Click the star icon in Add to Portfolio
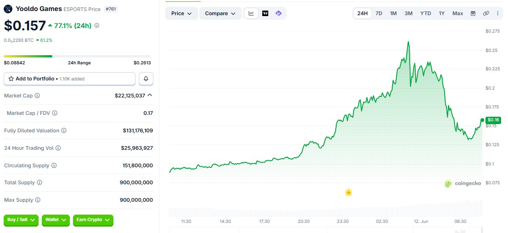This screenshot has height=233, width=508. pos(11,79)
